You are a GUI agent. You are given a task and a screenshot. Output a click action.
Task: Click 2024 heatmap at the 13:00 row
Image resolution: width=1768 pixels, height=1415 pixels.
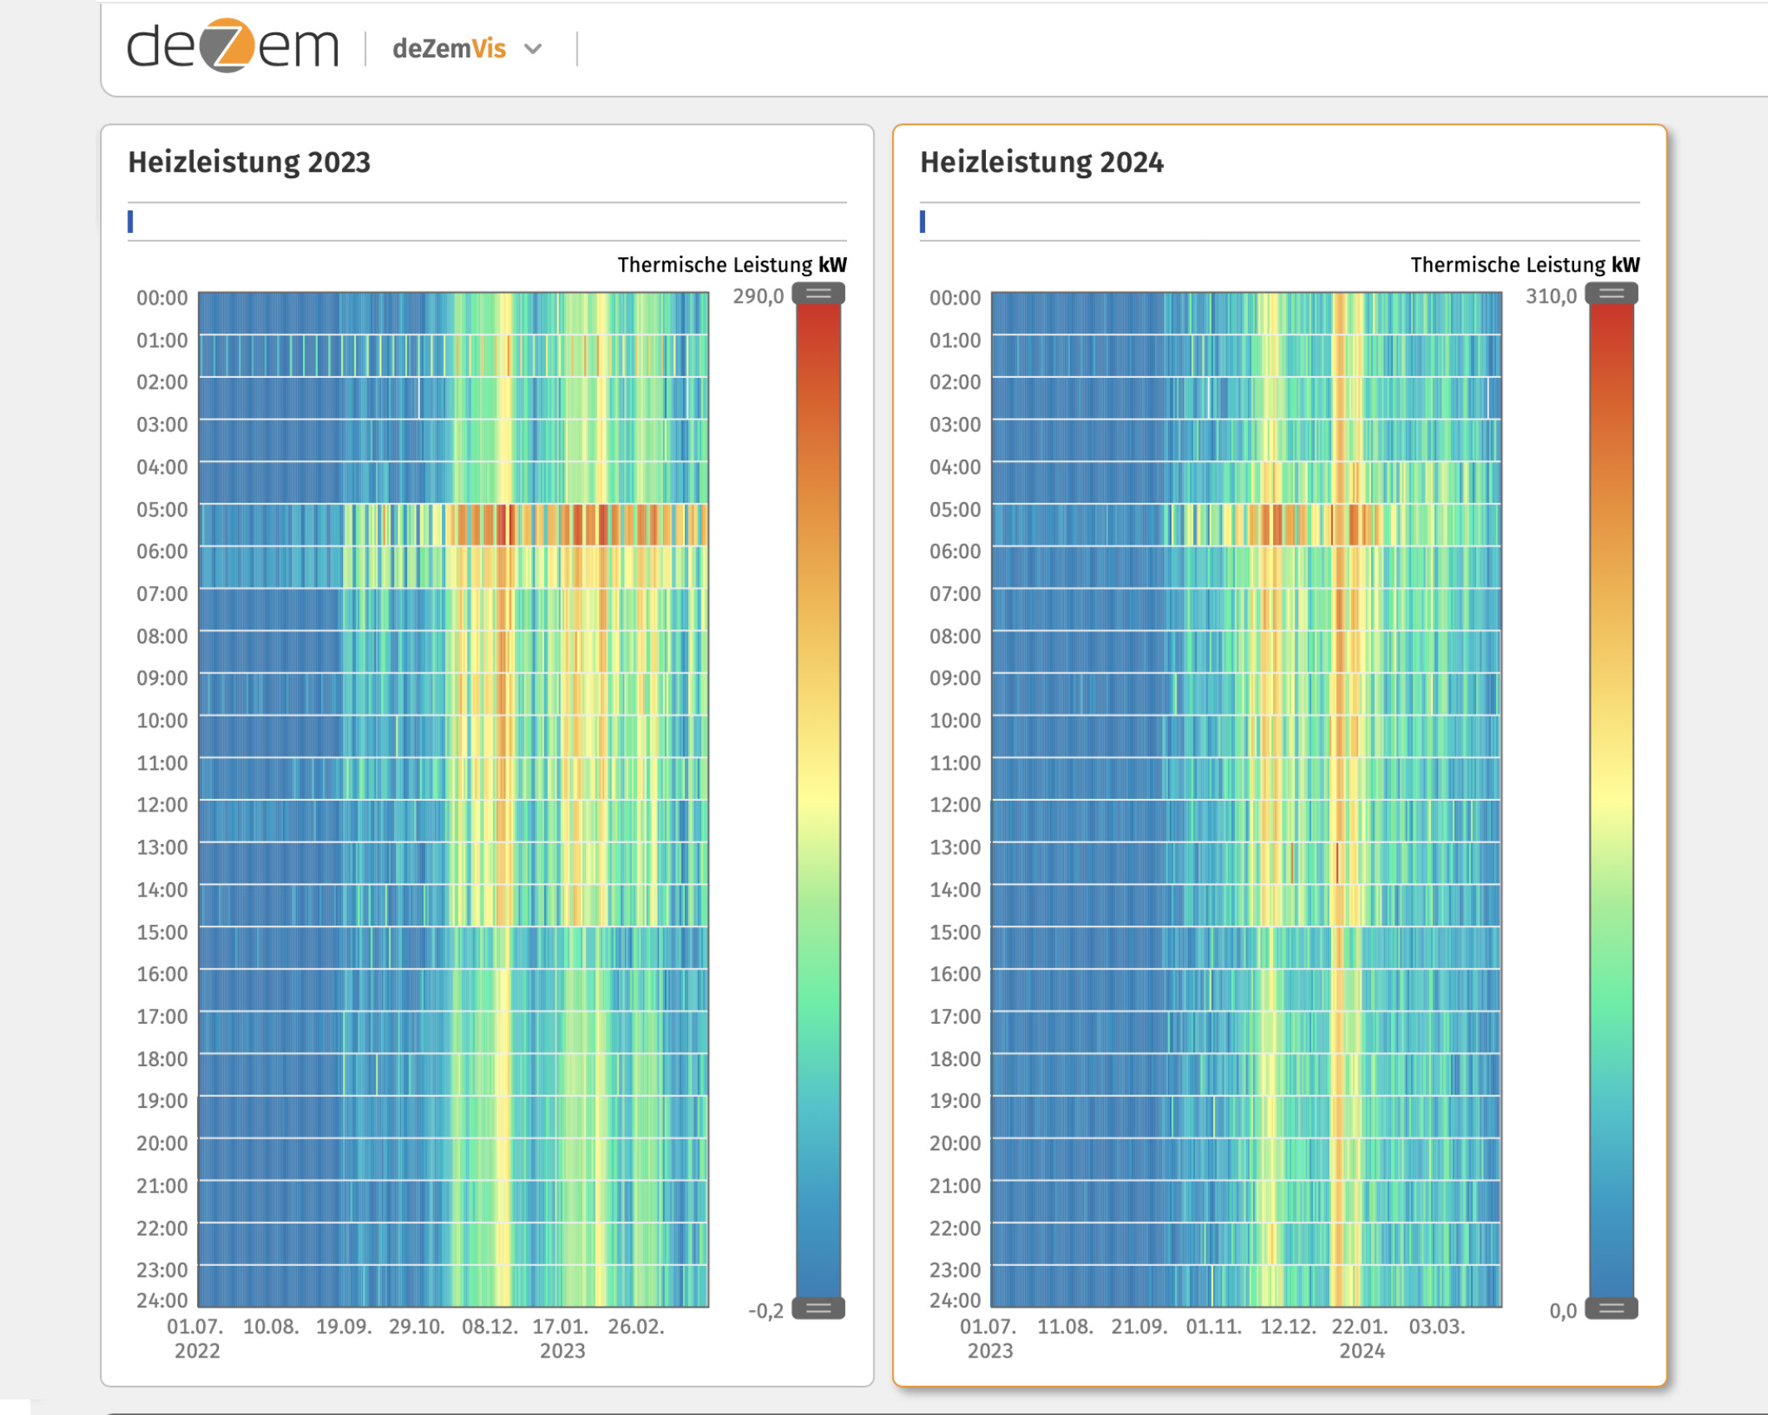[1246, 862]
